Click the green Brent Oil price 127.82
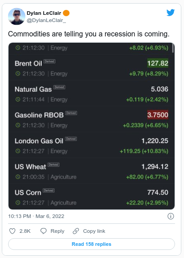The image size is (184, 258). (158, 63)
